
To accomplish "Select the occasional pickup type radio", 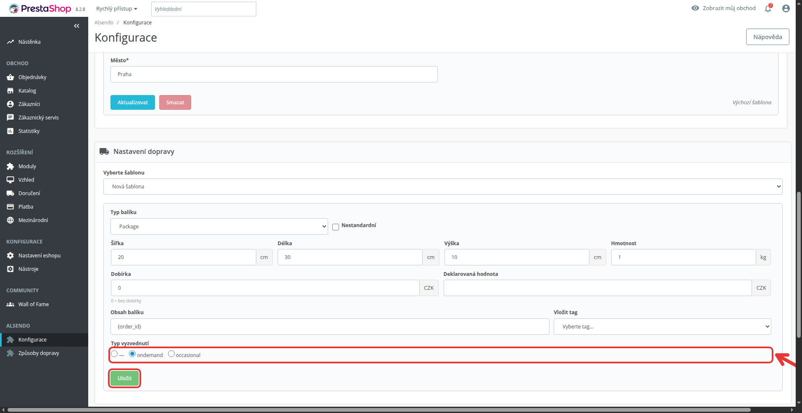I will (x=171, y=354).
